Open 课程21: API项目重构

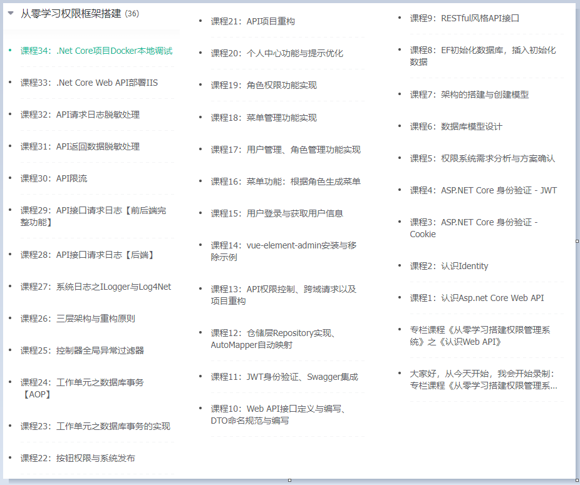click(252, 21)
